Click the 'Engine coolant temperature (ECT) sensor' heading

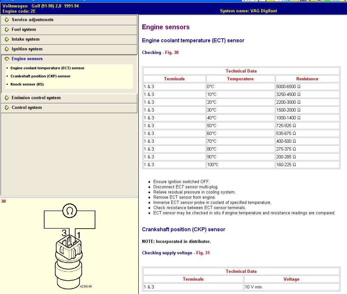tap(193, 41)
